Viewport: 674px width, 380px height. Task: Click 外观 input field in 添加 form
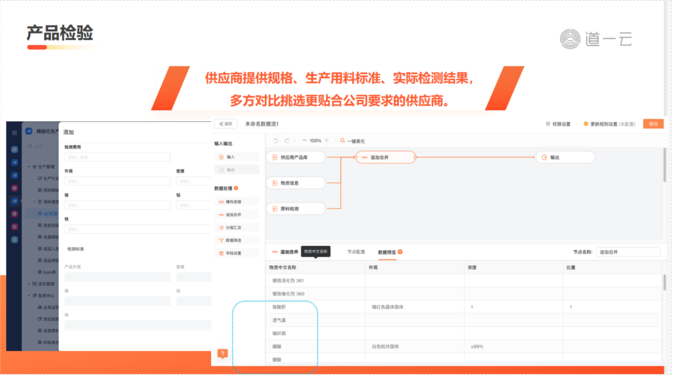coord(117,181)
